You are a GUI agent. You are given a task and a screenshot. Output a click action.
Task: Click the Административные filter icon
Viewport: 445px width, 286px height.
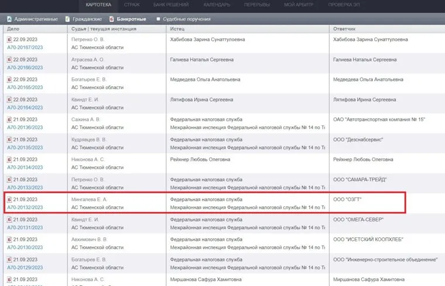pos(9,19)
